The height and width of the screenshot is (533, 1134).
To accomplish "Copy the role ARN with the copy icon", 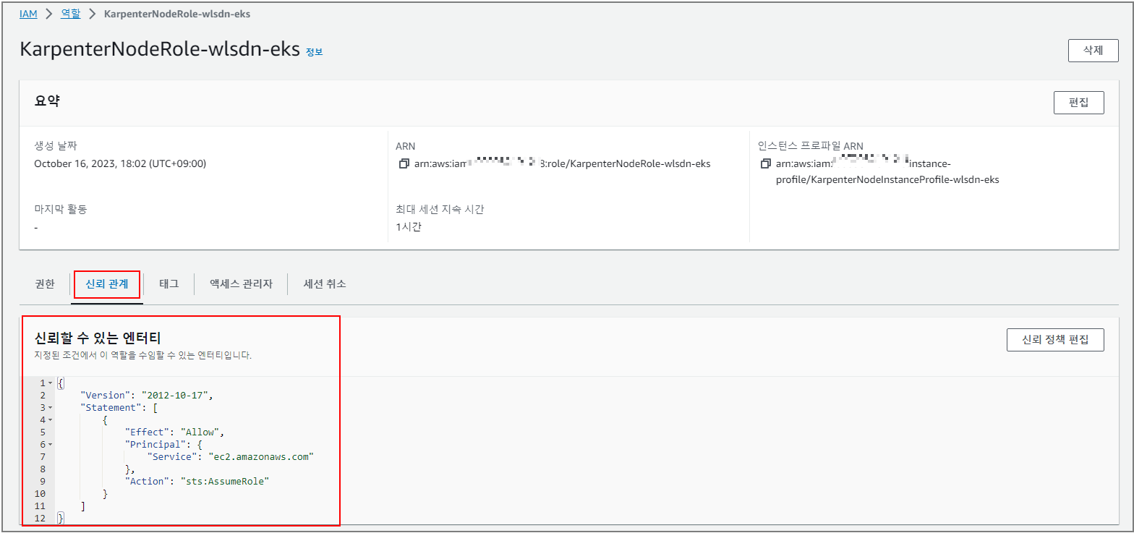I will [x=404, y=164].
